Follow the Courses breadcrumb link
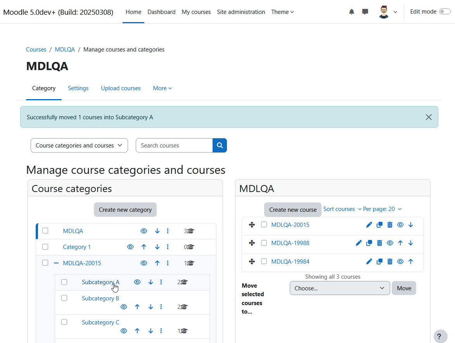 [x=36, y=50]
